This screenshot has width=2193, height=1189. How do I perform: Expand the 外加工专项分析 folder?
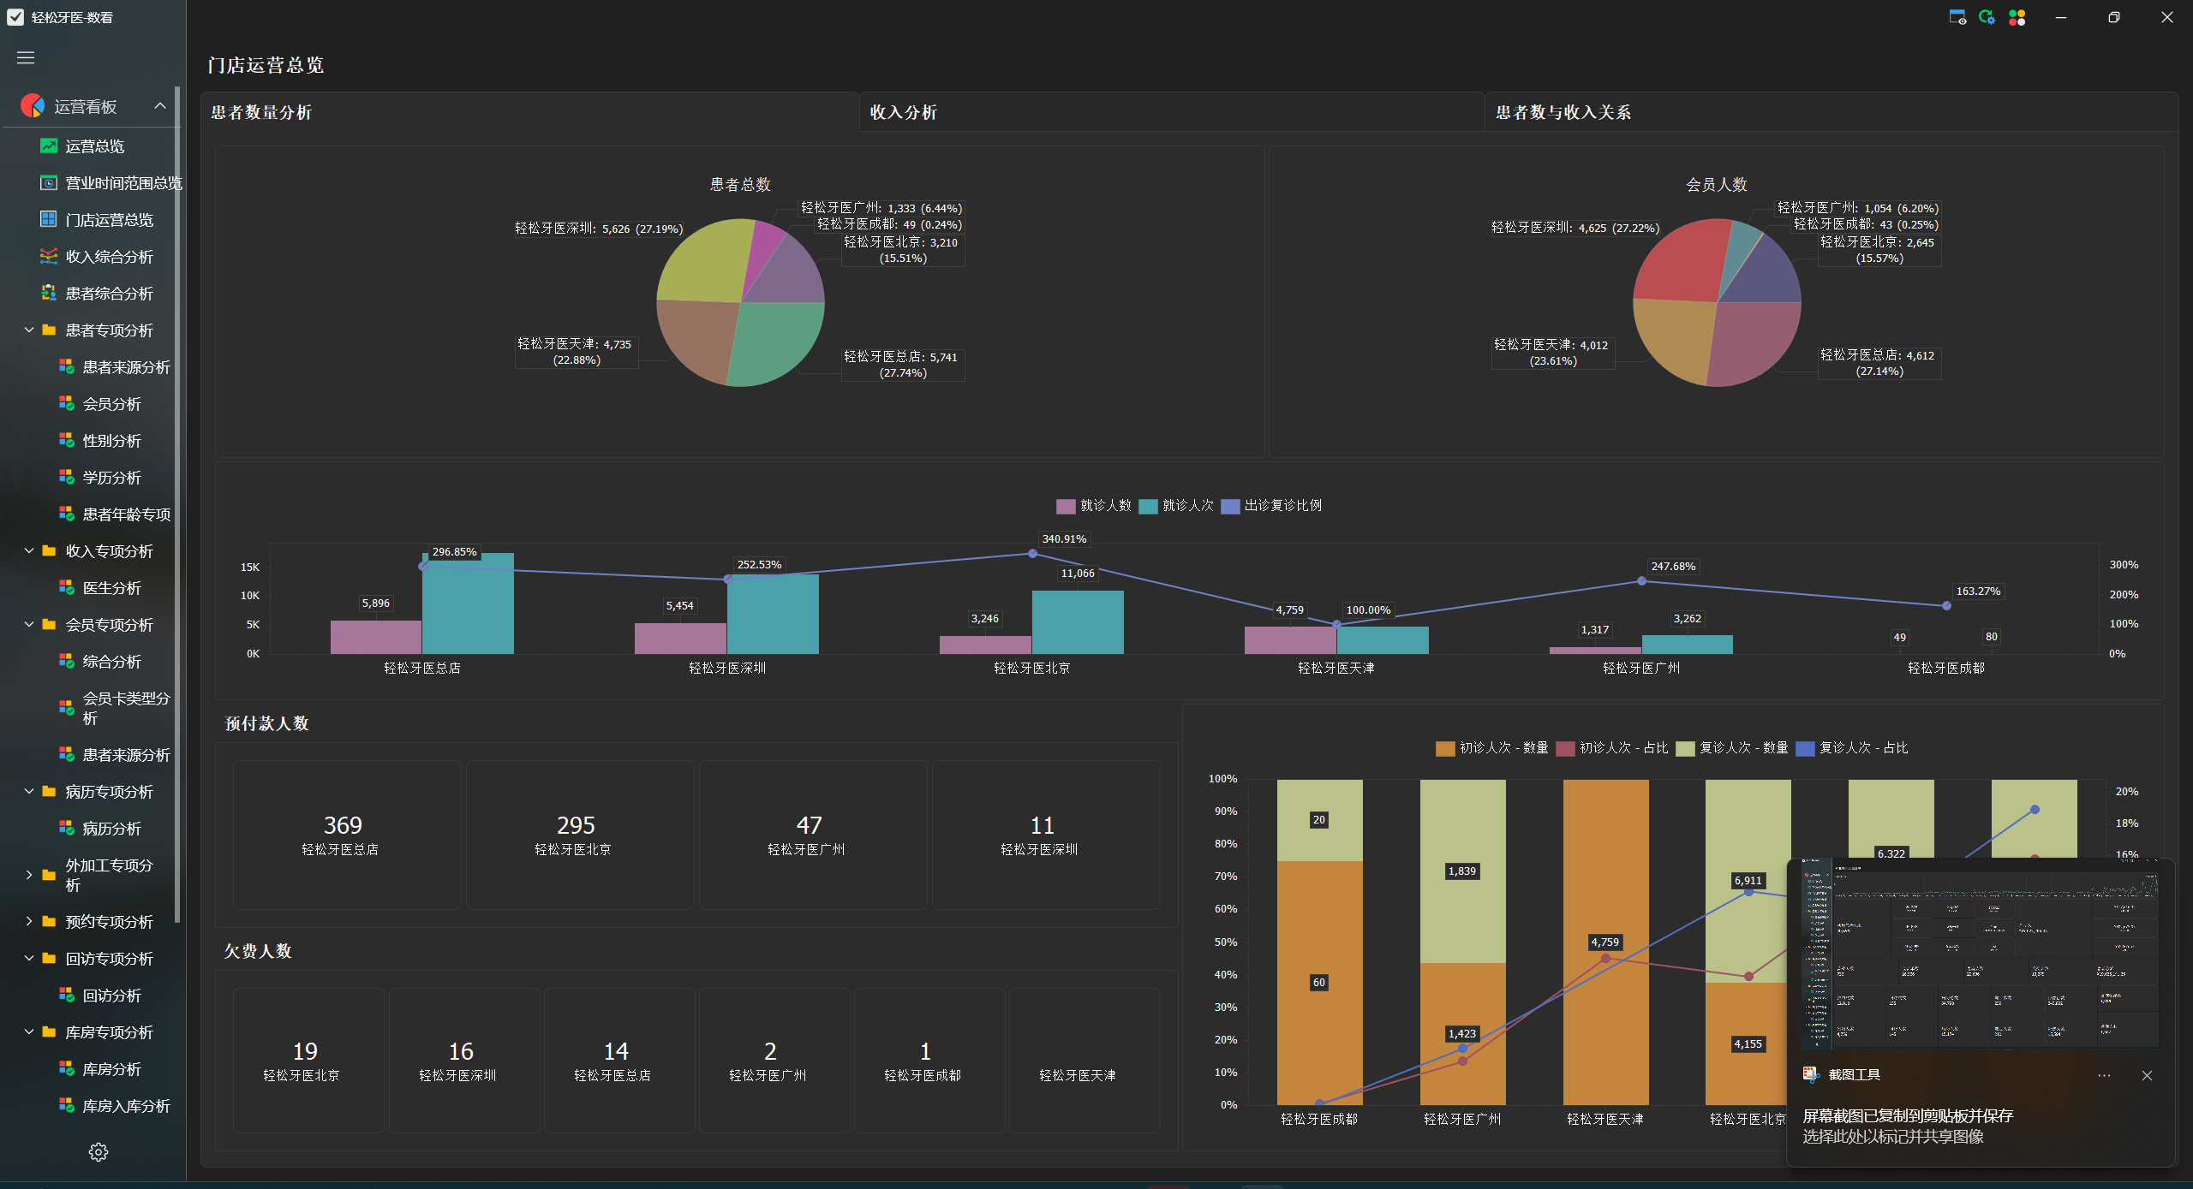[x=29, y=875]
